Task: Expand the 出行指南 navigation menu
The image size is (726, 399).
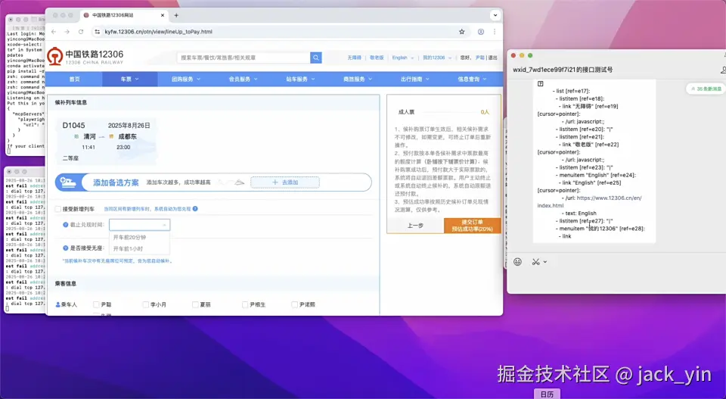Action: pyautogui.click(x=415, y=79)
